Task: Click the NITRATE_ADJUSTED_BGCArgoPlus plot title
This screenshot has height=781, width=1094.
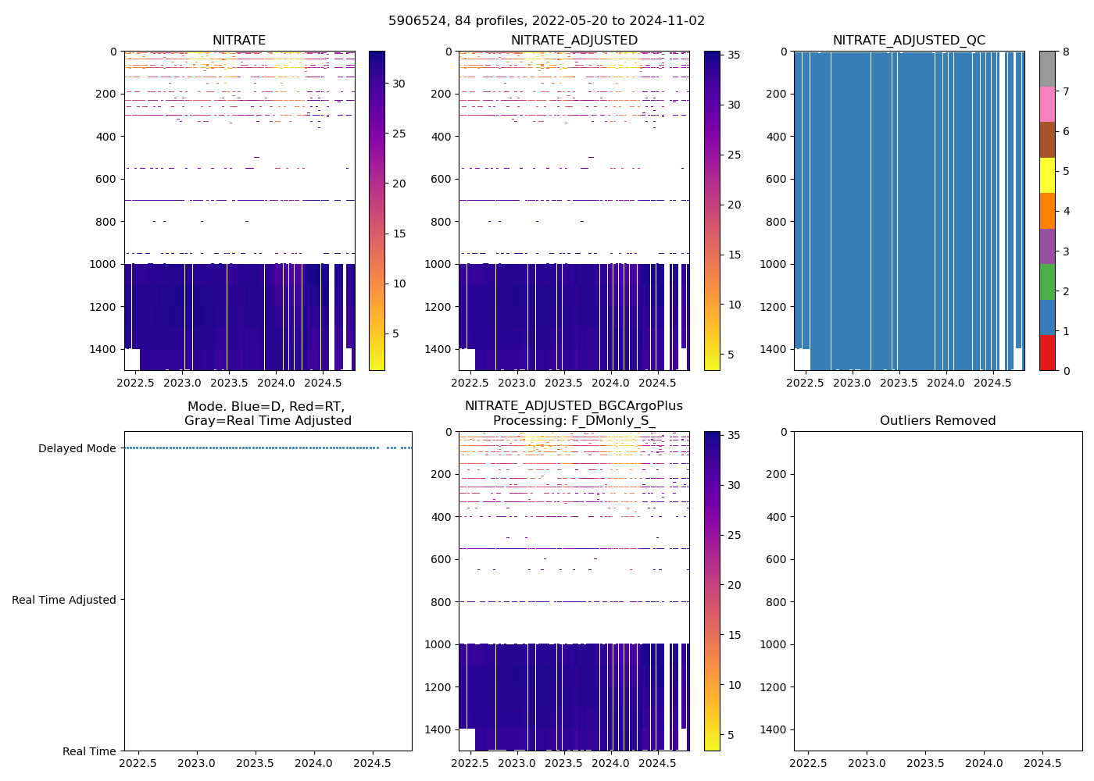Action: 574,406
